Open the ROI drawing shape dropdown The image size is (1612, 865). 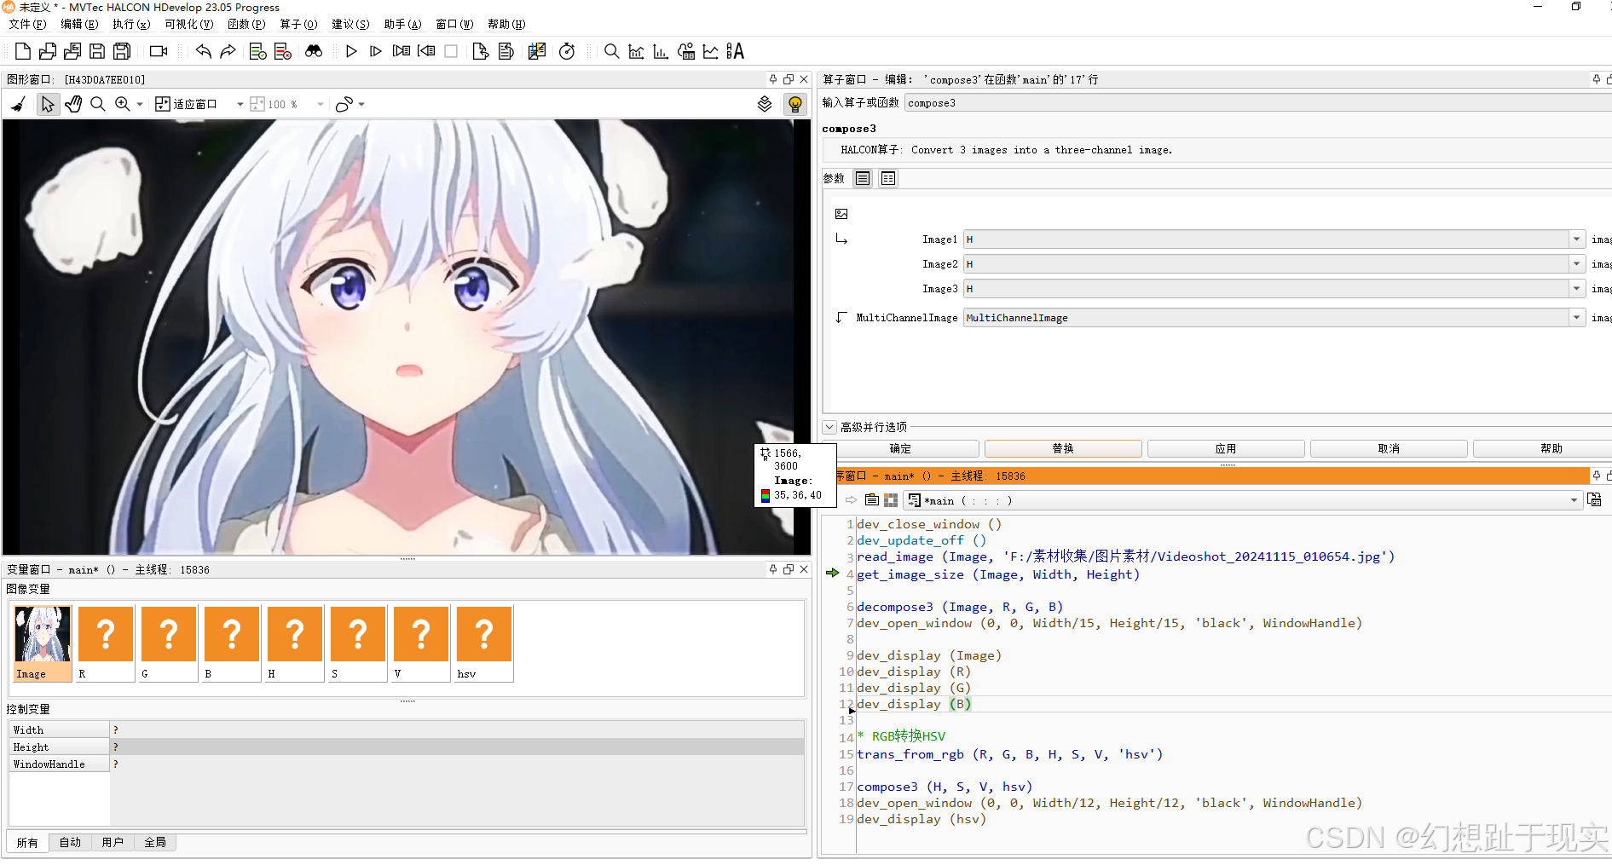tap(362, 104)
